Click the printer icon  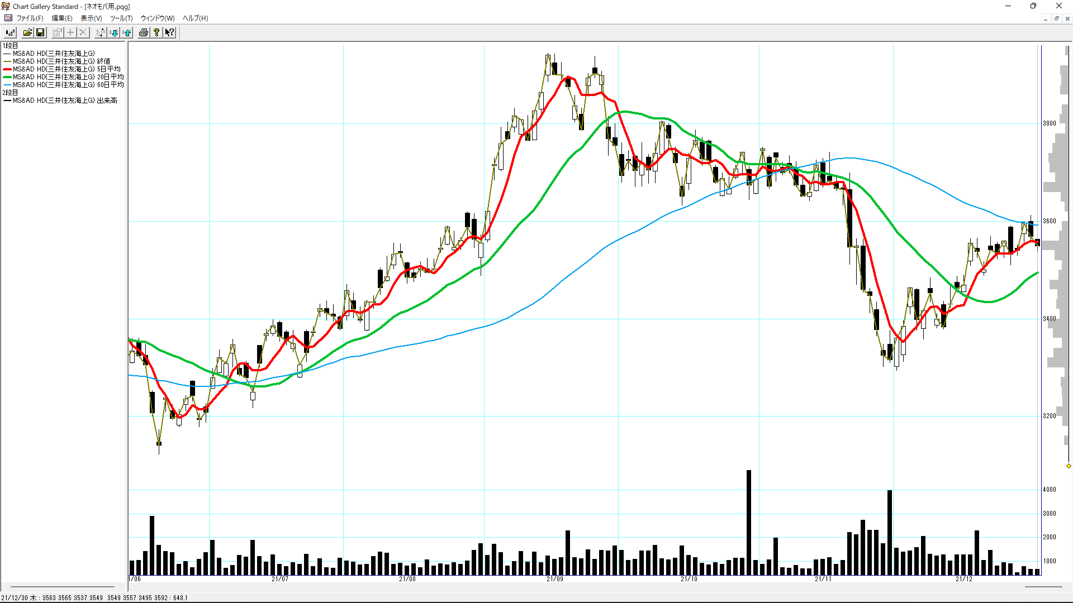pos(144,33)
